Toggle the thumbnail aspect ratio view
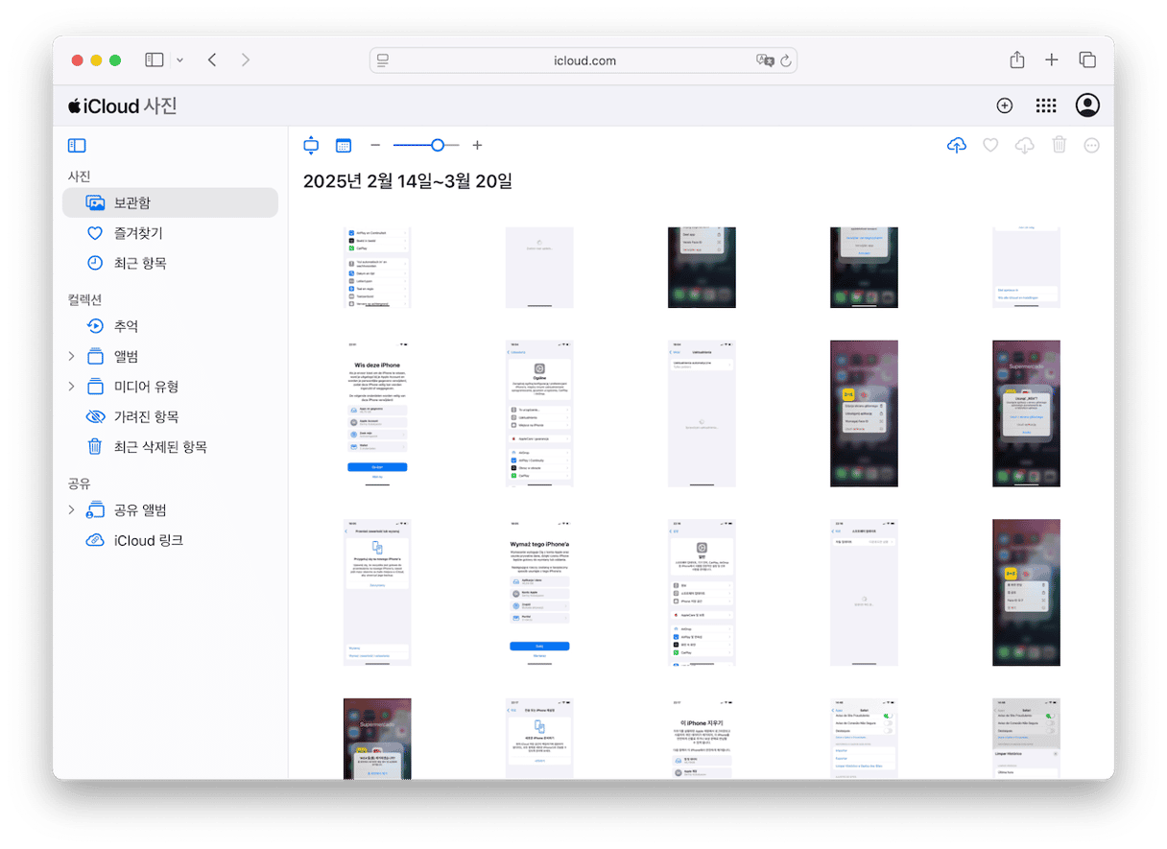The height and width of the screenshot is (849, 1167). click(310, 146)
